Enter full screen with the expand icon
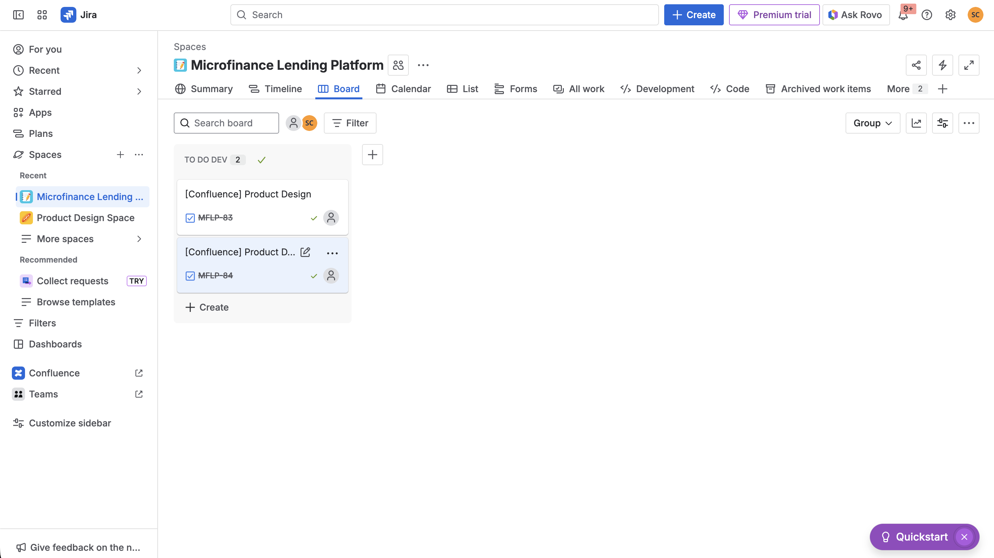This screenshot has height=558, width=994. pyautogui.click(x=969, y=65)
